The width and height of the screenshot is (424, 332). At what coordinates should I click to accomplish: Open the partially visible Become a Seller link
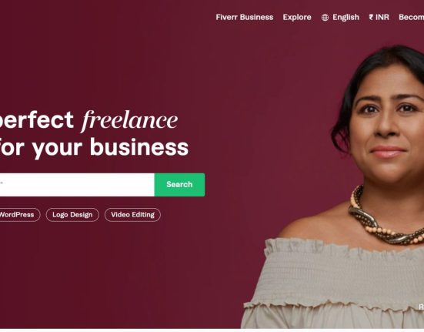tap(411, 17)
